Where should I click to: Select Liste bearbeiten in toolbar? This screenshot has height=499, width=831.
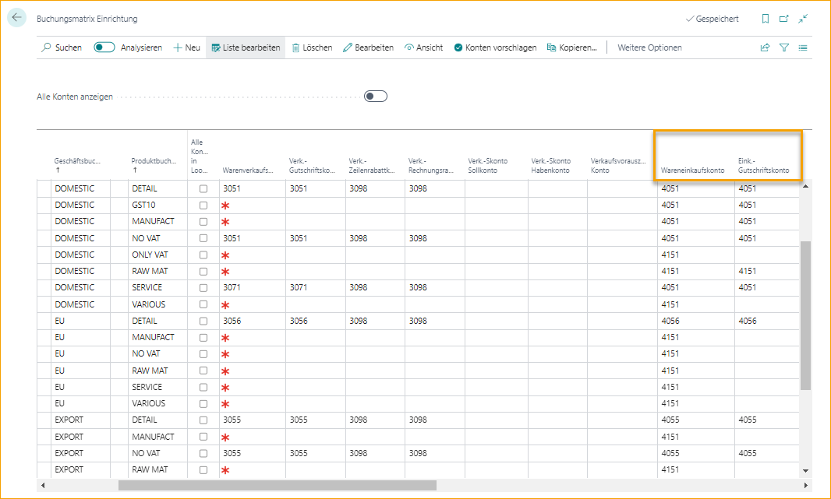click(245, 47)
